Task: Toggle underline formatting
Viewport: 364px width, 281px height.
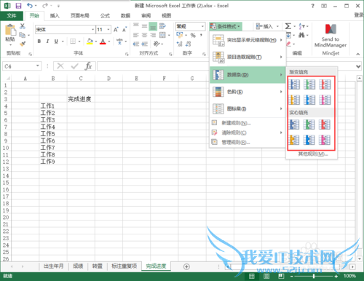Action: 56,41
